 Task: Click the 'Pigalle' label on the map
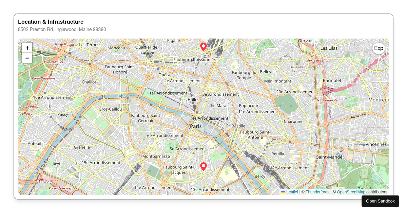point(173,40)
